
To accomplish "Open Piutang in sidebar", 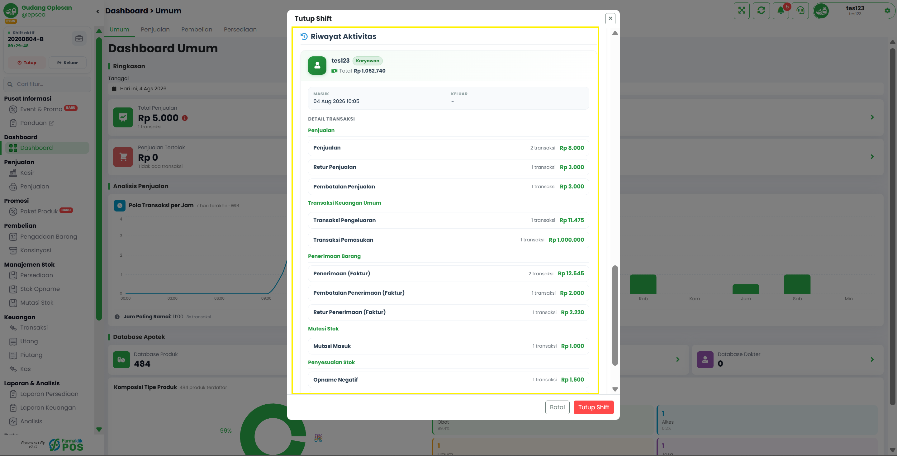I will (x=31, y=355).
